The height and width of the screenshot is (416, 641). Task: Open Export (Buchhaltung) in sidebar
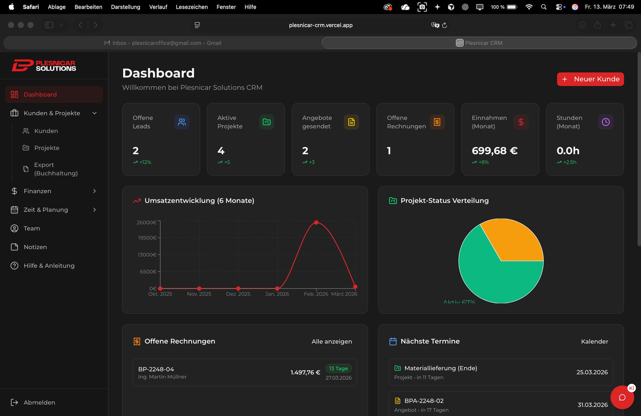(x=55, y=169)
